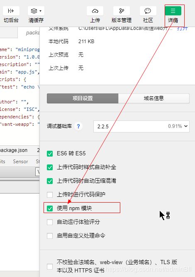Enable 自动运行体验评分 checkbox

tap(50, 222)
